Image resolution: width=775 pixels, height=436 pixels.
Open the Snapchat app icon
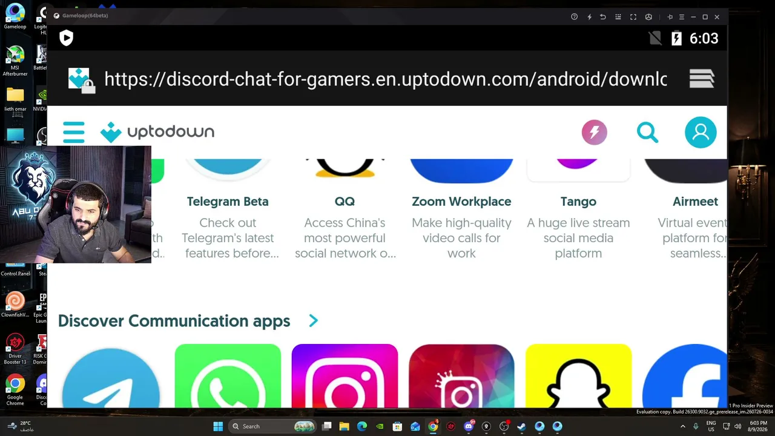(578, 376)
